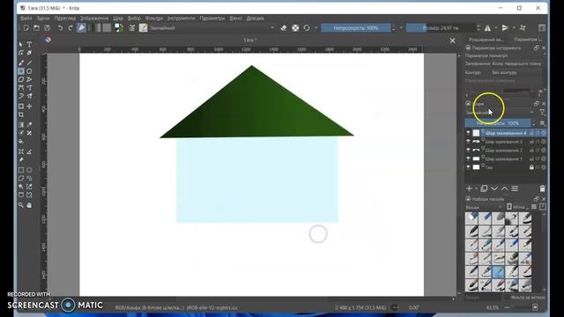The height and width of the screenshot is (317, 564).
Task: Select the Gradient tool
Action: (x=21, y=125)
